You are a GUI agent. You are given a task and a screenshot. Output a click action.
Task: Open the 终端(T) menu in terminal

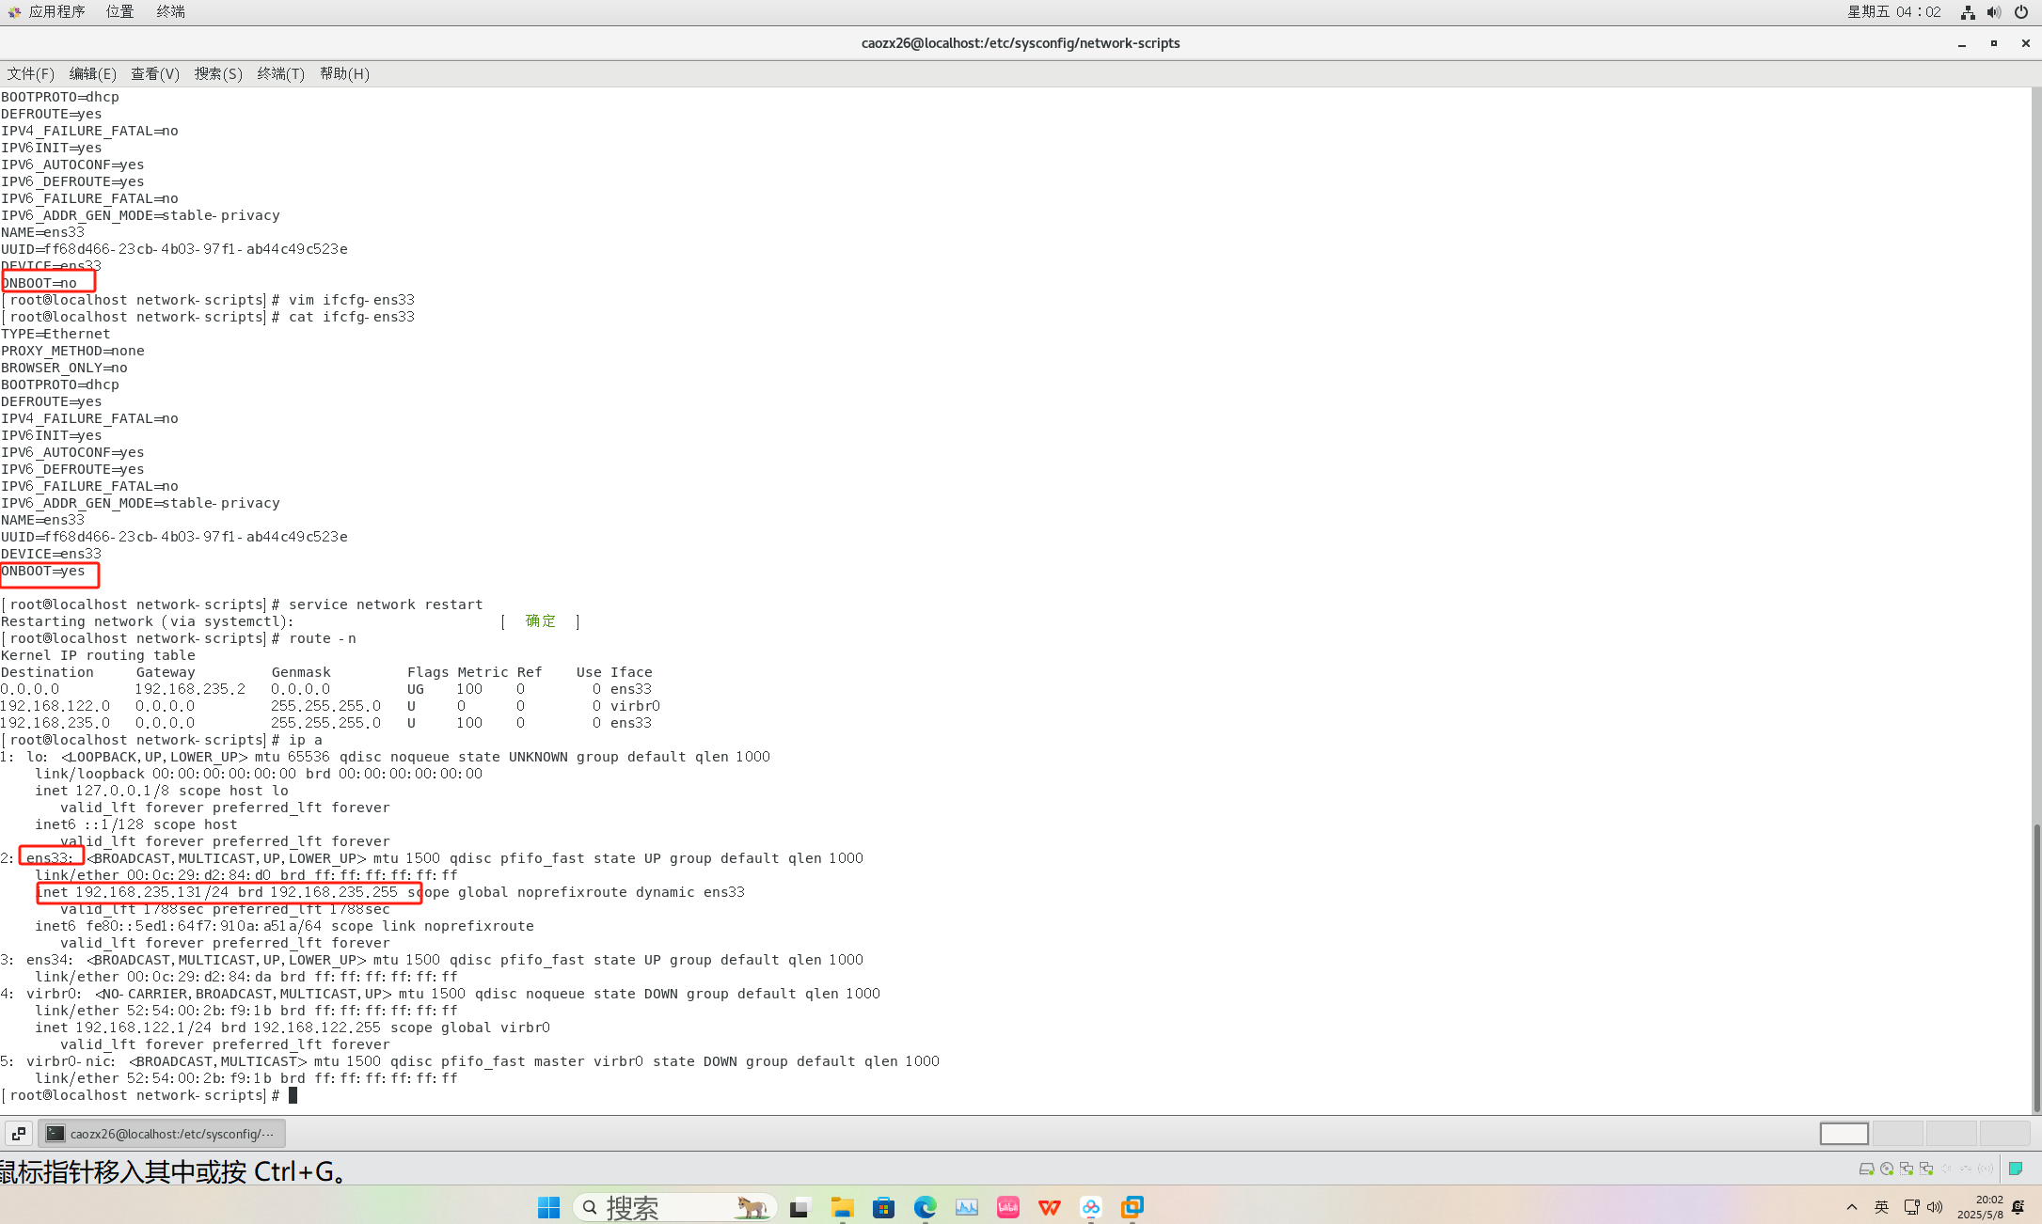(x=280, y=73)
